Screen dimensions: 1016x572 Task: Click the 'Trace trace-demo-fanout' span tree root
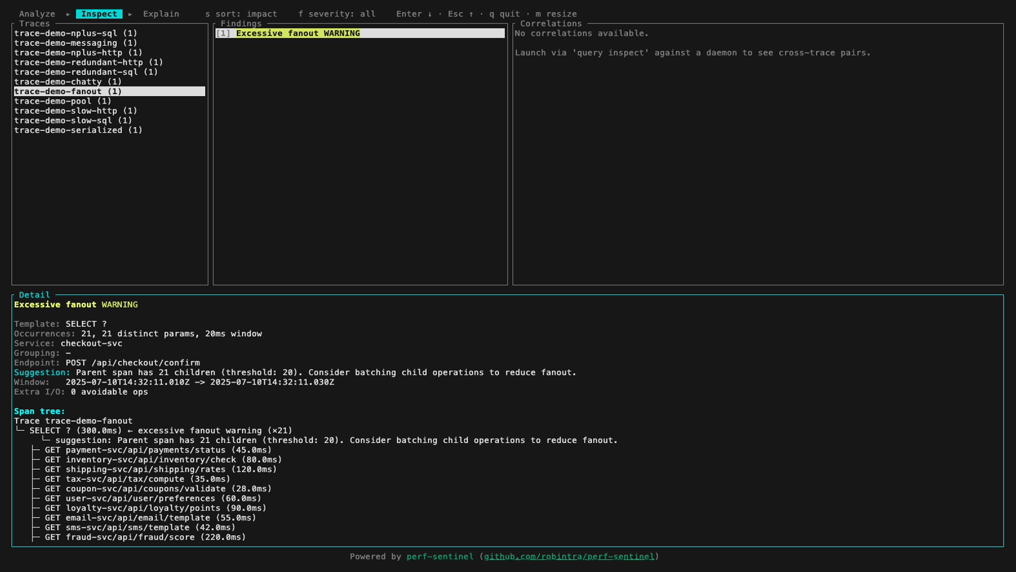73,421
